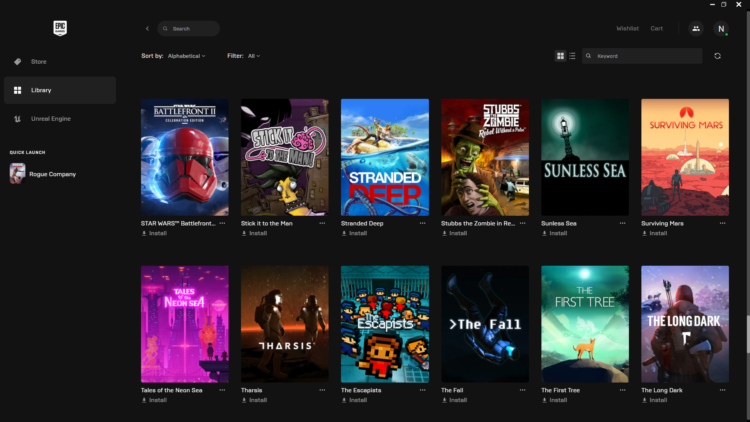750x422 pixels.
Task: Expand the Sort by Alphabetical dropdown
Action: (186, 56)
